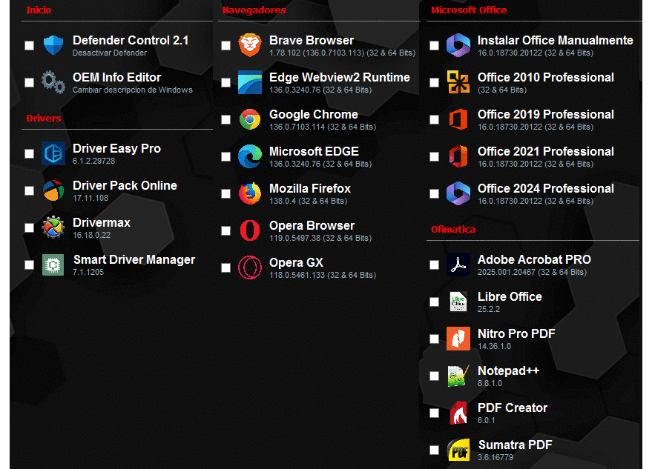
Task: Tick the Libre Office checkbox
Action: pos(434,302)
